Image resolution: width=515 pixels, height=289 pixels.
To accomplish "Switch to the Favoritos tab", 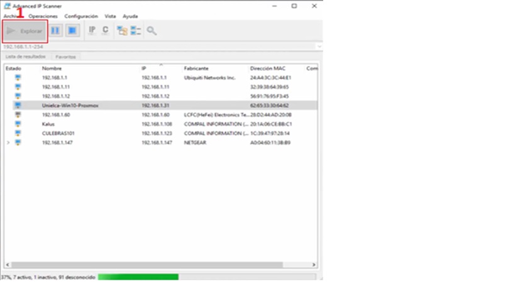I will 65,57.
